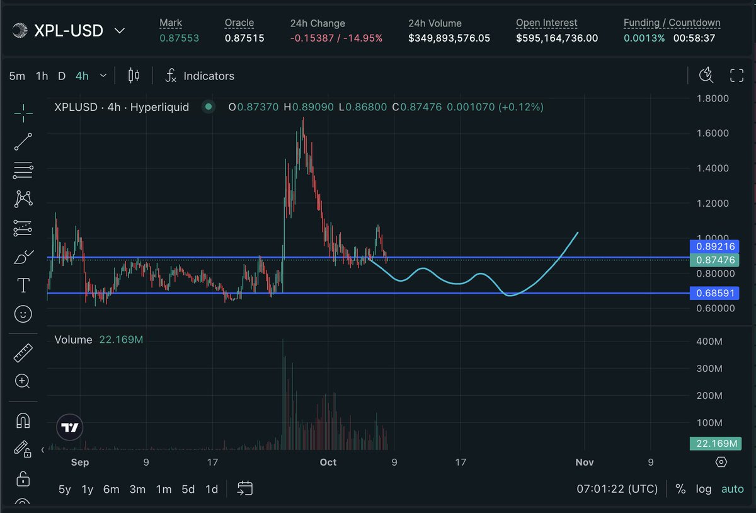Screen dimensions: 756x513
Task: Click the 0.68591 horizontal line price label
Action: [x=716, y=293]
